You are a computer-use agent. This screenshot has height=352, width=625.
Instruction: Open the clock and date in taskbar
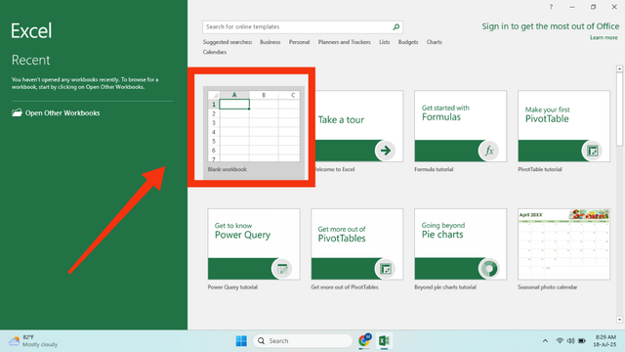click(604, 341)
